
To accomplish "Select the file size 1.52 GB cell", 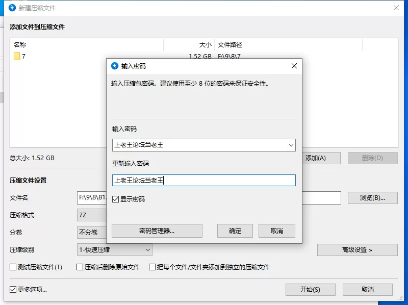I will tap(200, 56).
